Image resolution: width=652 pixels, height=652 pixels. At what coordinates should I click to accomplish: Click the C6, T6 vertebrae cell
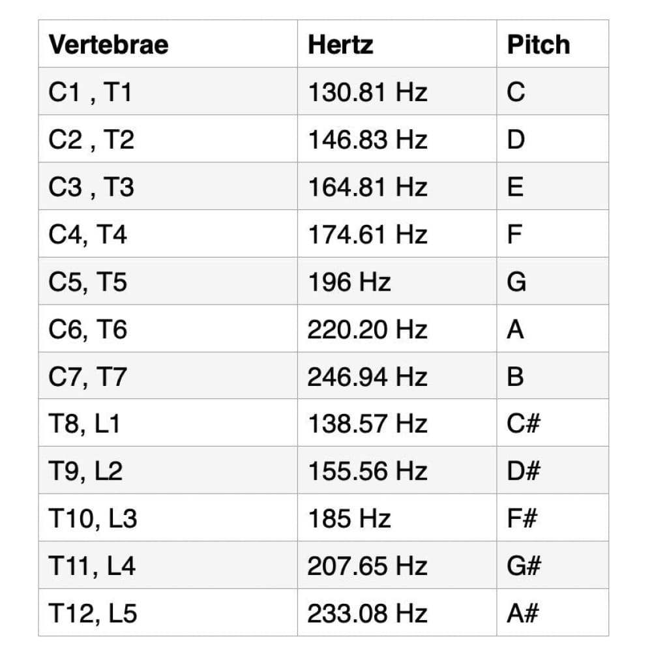point(88,329)
